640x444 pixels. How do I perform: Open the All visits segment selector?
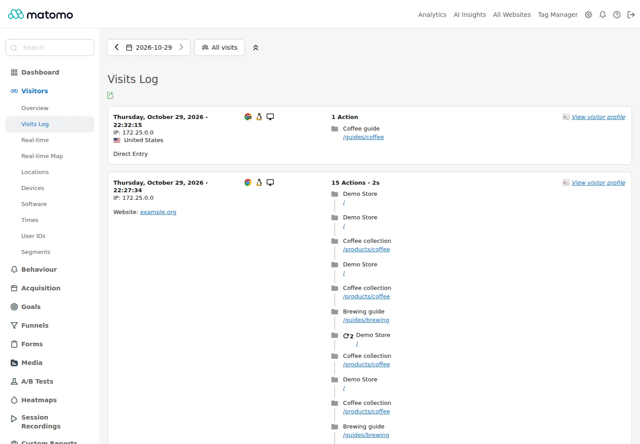(220, 48)
